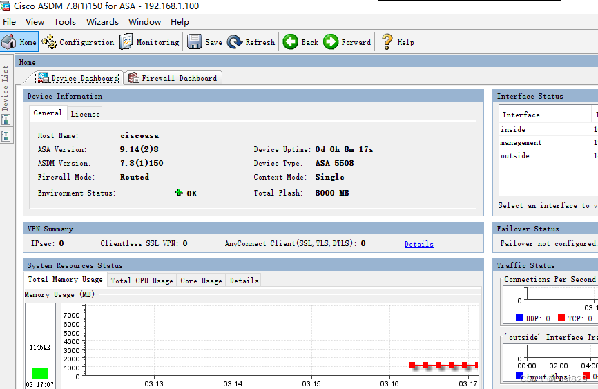Click the Firewall Mode value Routed
Viewport: 598px width, 389px height.
tap(135, 177)
